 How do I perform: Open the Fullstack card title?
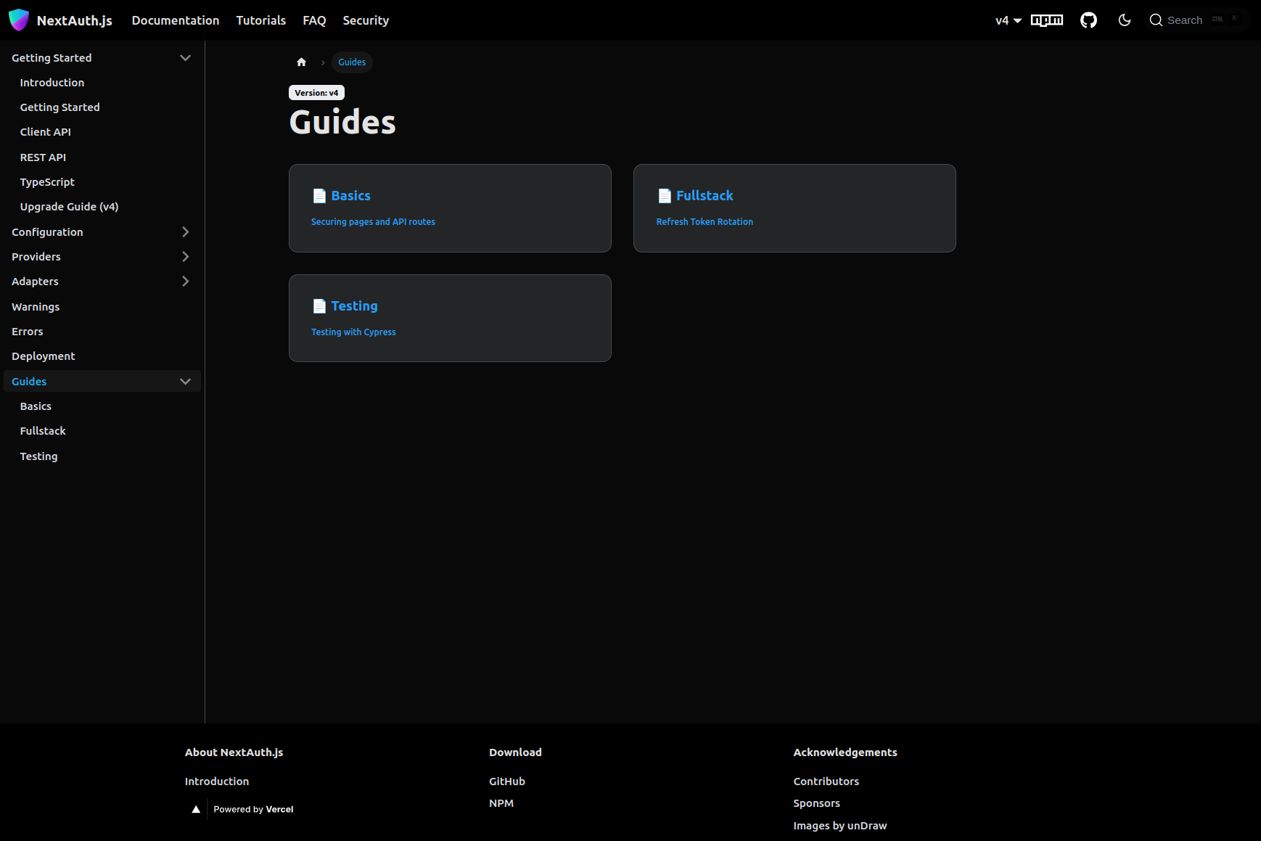[705, 196]
